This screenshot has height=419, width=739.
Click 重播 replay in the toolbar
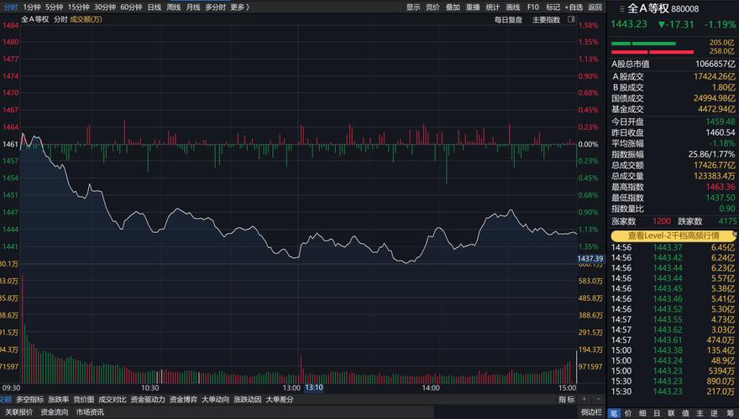tap(473, 7)
